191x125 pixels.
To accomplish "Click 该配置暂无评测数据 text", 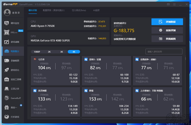I will point(125,39).
